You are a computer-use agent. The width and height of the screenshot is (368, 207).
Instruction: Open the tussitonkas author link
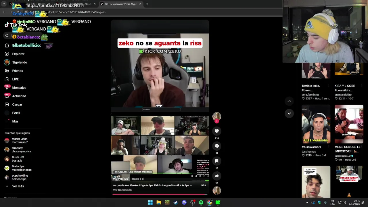click(308, 152)
